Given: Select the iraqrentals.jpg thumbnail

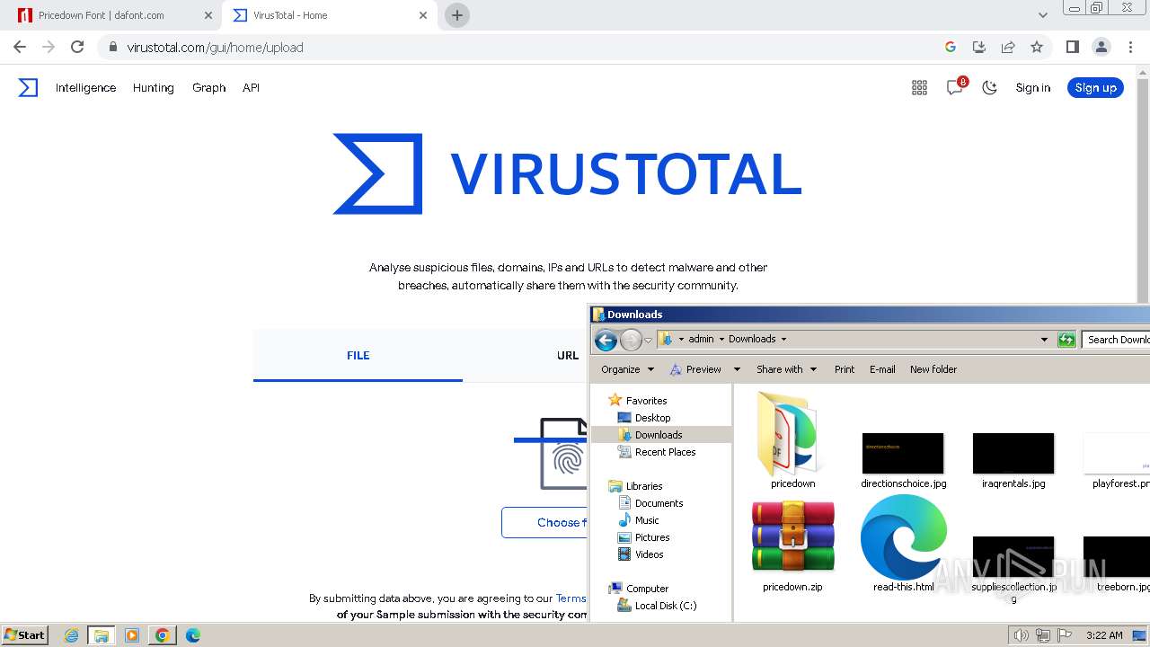Looking at the screenshot, I should pyautogui.click(x=1013, y=453).
